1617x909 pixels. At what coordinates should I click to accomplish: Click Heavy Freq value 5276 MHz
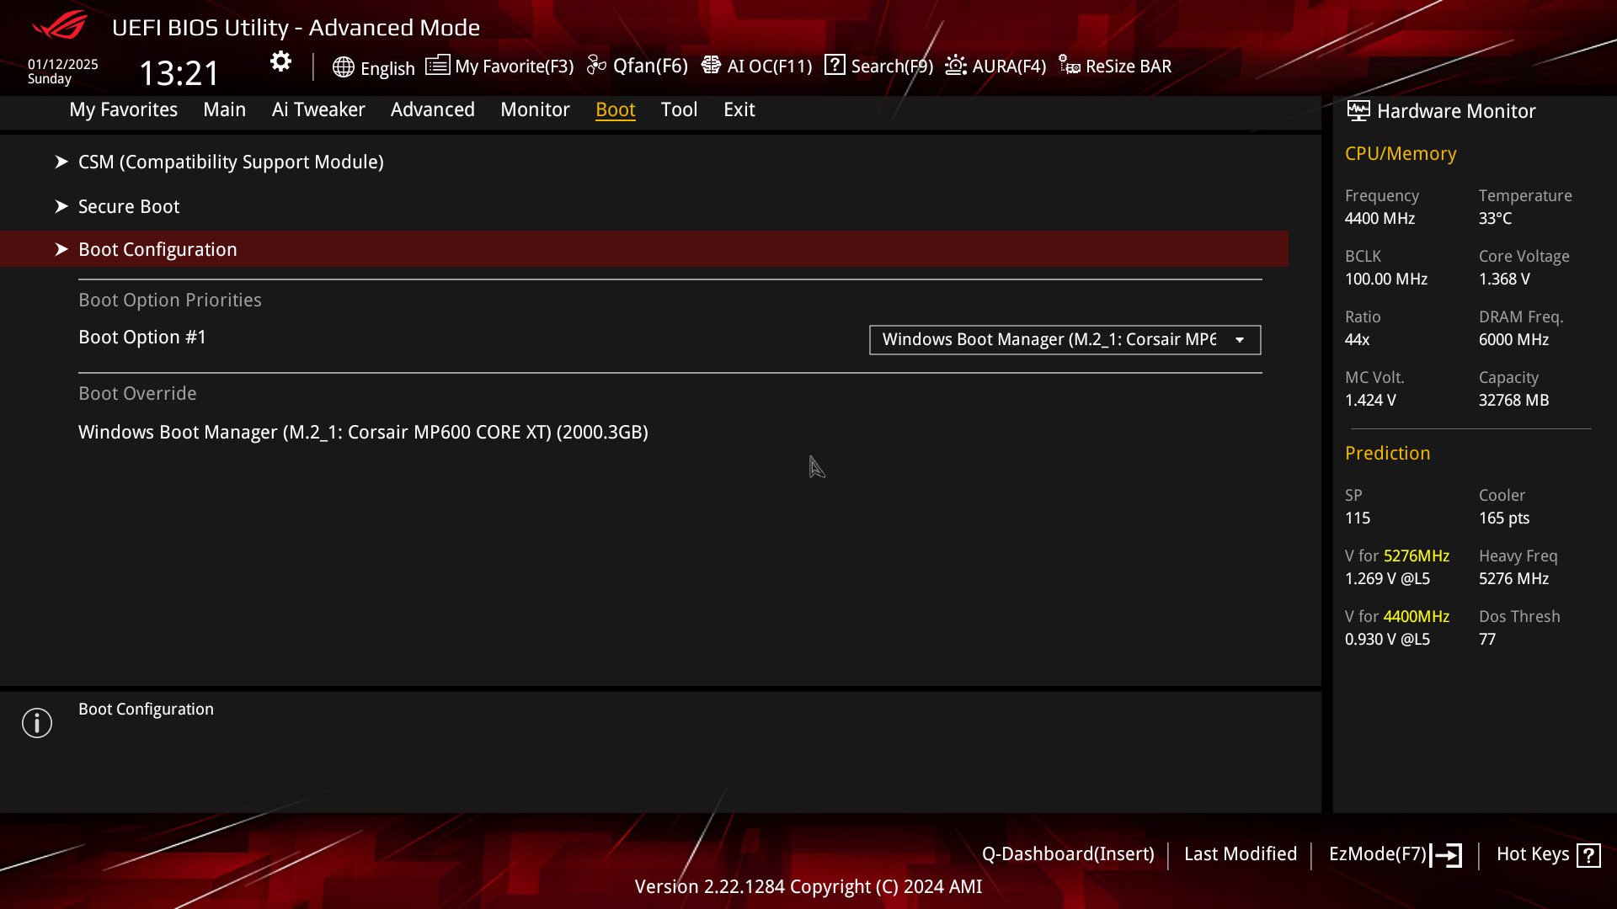(1513, 579)
